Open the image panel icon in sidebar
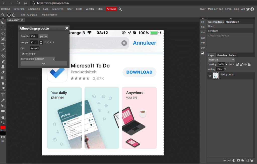257x164 pixels. coord(203,53)
